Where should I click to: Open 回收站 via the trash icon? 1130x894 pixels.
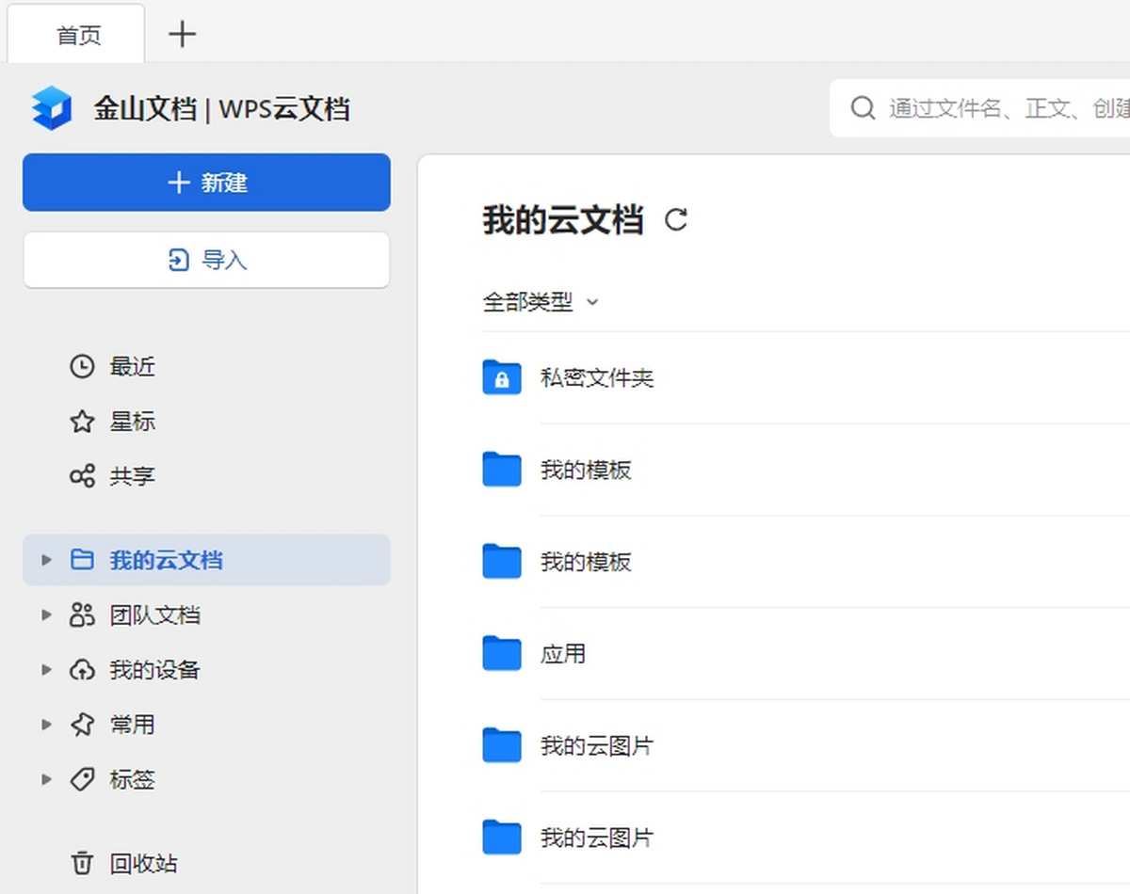point(82,862)
